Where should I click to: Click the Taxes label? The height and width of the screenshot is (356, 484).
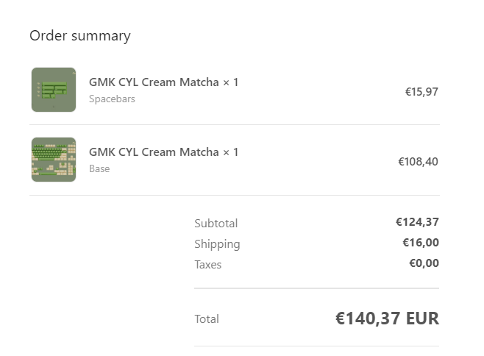coord(208,265)
